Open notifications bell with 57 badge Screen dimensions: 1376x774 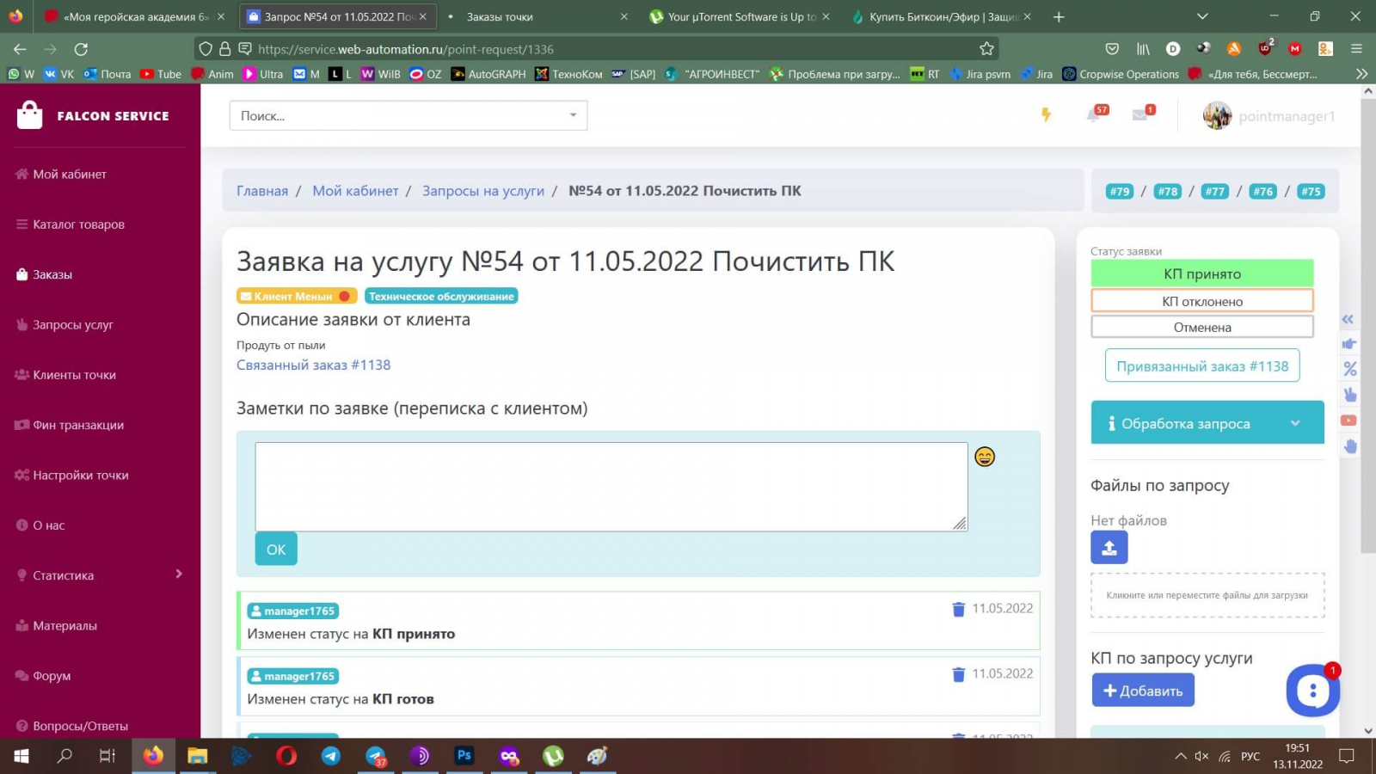(1096, 114)
